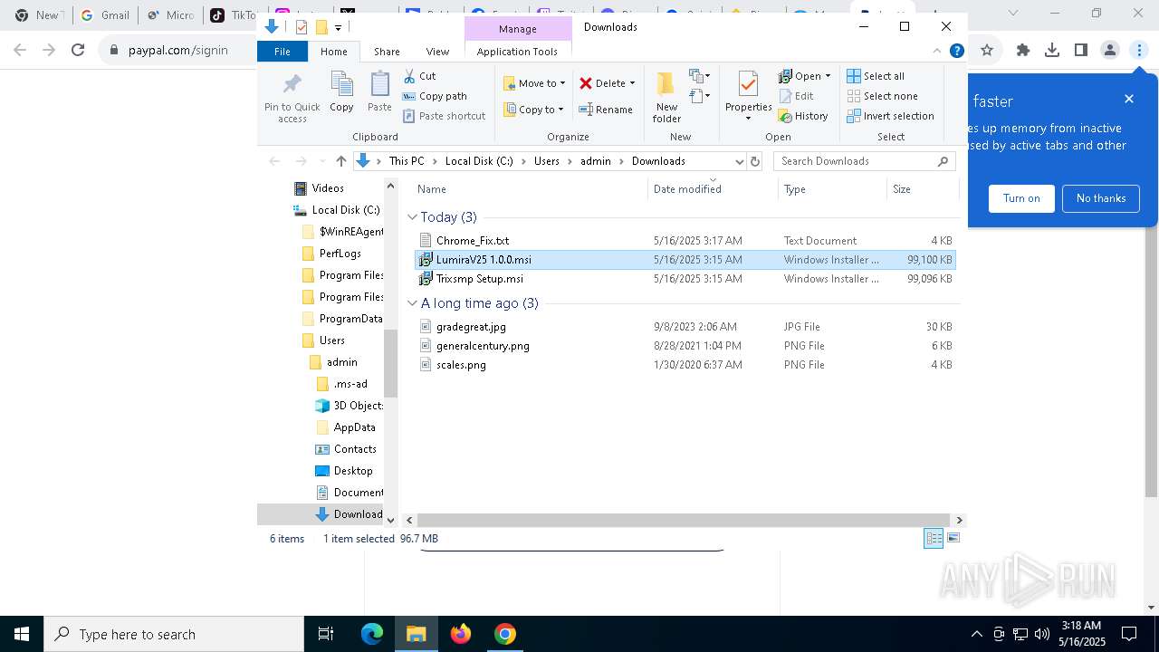Viewport: 1159px width, 652px height.
Task: Create a New folder
Action: (666, 98)
